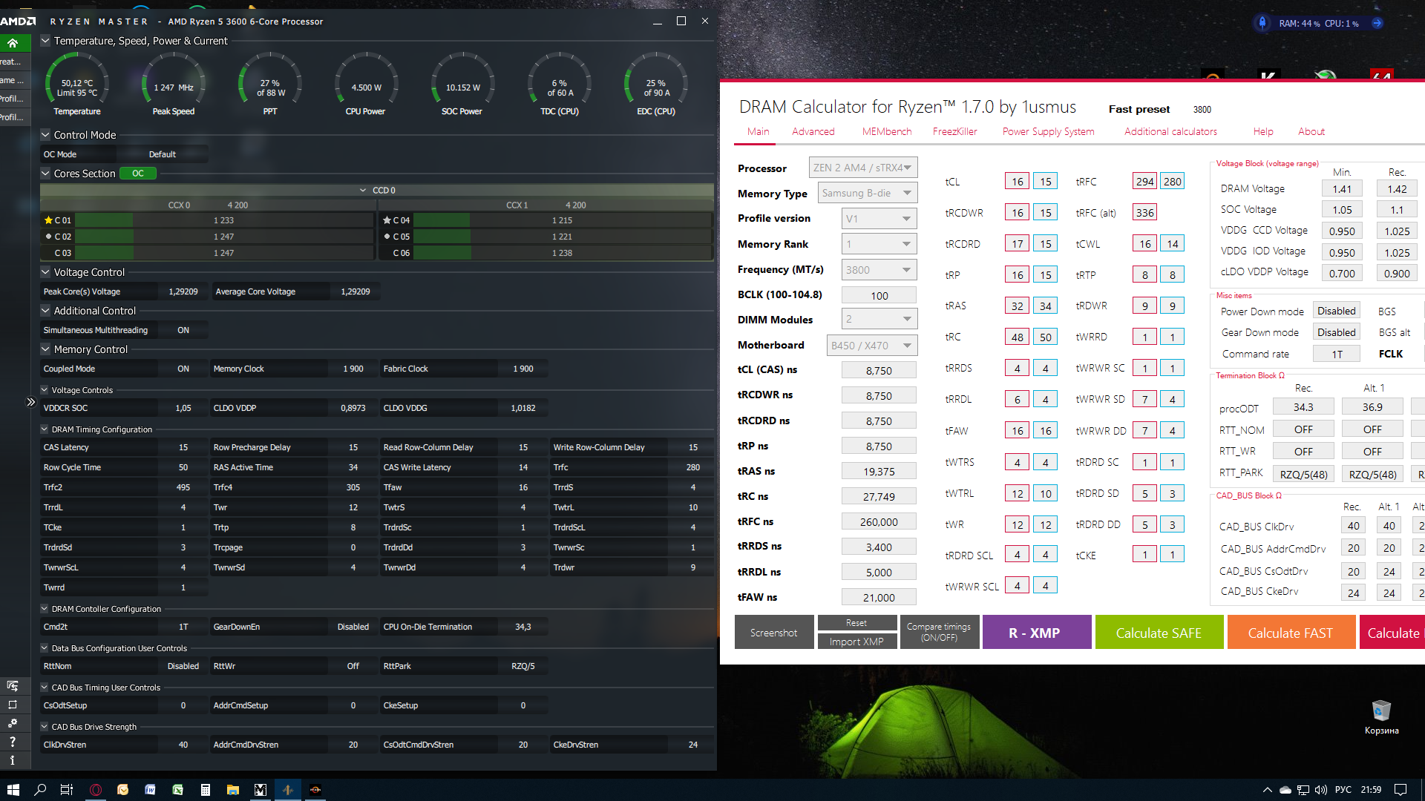Screen dimensions: 1425x801
Task: Open the Power Supply System tab
Action: tap(1048, 132)
